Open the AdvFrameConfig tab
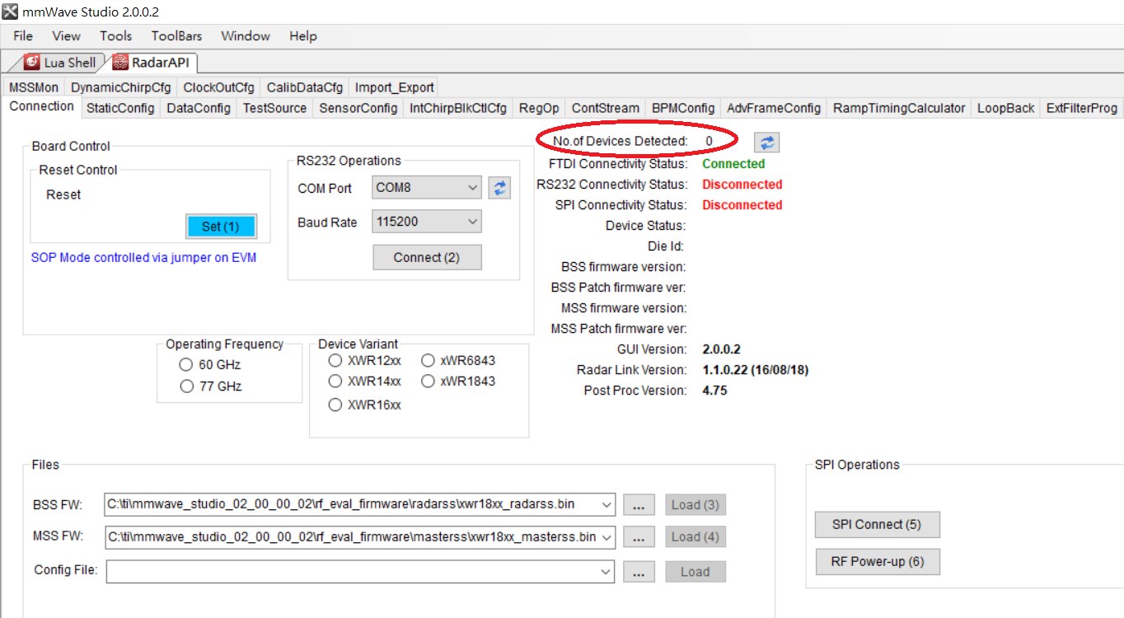The width and height of the screenshot is (1124, 618). point(774,108)
